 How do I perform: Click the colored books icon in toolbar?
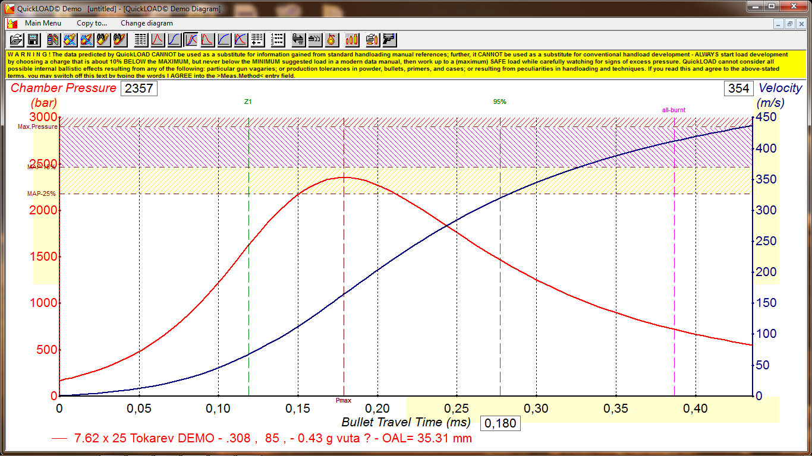point(53,40)
